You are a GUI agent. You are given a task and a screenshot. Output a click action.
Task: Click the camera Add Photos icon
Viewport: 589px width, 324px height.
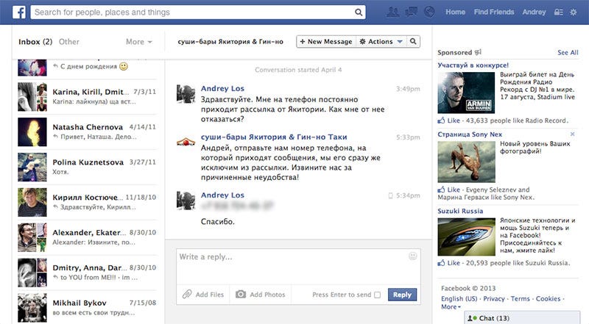[241, 295]
